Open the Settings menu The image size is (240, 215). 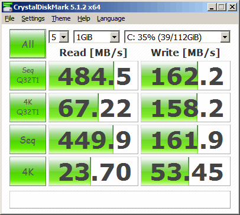point(33,18)
